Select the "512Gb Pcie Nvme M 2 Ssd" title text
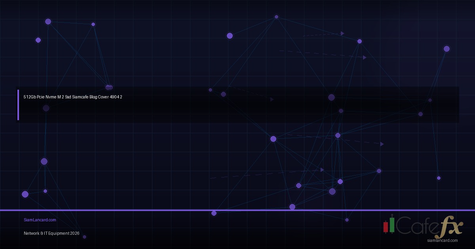Viewport: 475px width, 249px height. tap(72, 97)
